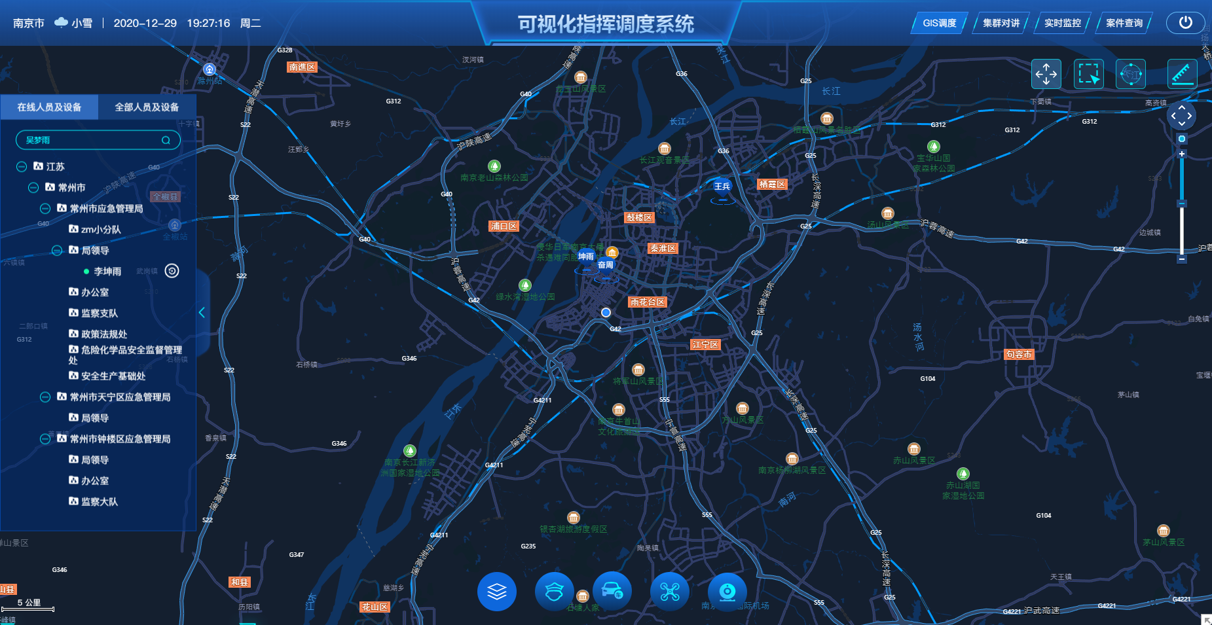This screenshot has width=1212, height=625.
Task: Select zm小分队 in the tree
Action: (x=101, y=229)
